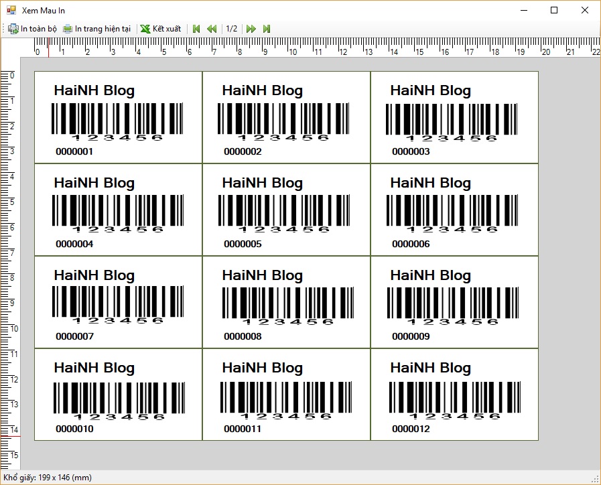Click the toolbar drag grip handle
This screenshot has height=485, width=601.
[3, 29]
